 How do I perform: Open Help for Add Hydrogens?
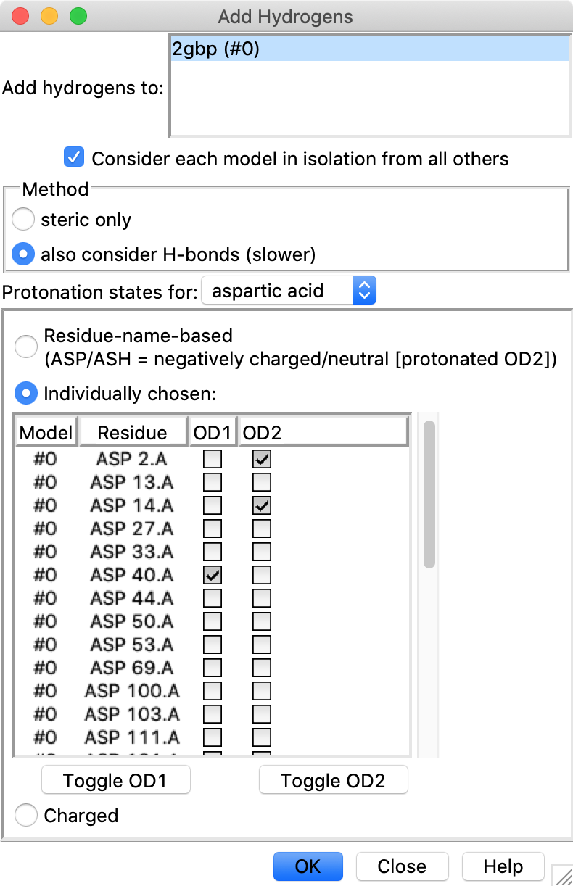[x=503, y=866]
